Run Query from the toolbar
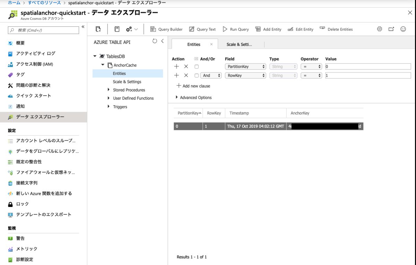The width and height of the screenshot is (416, 265). click(236, 29)
